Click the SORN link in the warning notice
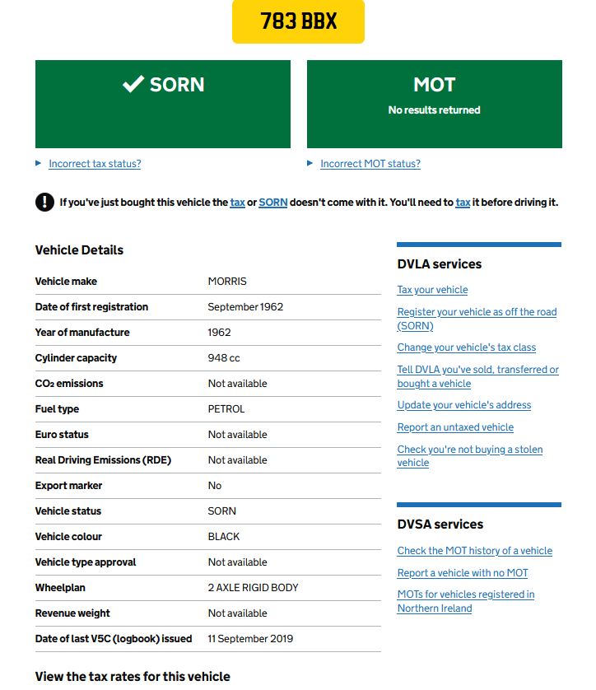Image resolution: width=596 pixels, height=690 pixels. (x=272, y=203)
